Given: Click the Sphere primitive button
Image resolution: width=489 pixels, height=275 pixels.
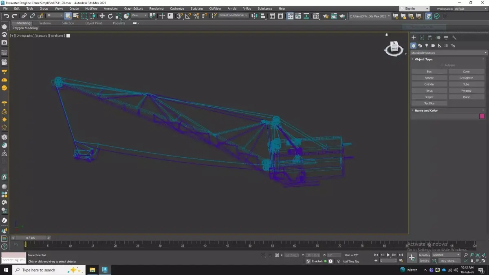Looking at the screenshot, I should (429, 78).
